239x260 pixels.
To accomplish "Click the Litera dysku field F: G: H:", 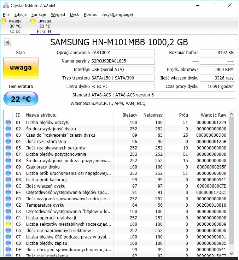I will coord(122,87).
